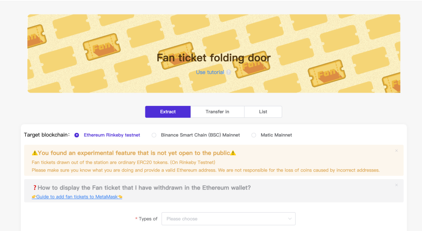Image resolution: width=422 pixels, height=231 pixels.
Task: Open the Transfer in tab
Action: coord(217,112)
